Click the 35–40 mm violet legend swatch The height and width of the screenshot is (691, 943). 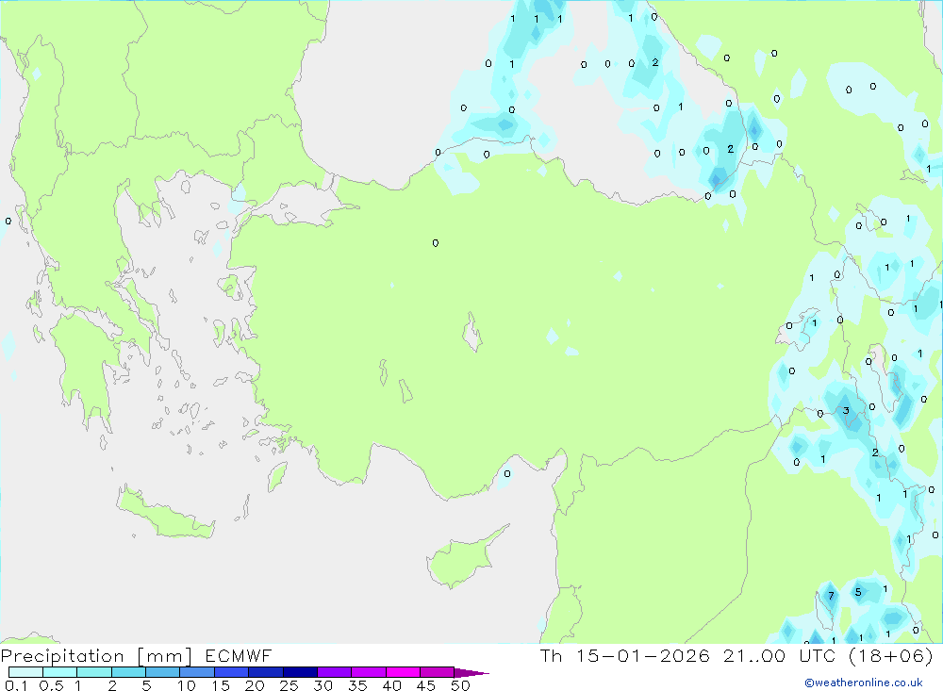(x=368, y=672)
